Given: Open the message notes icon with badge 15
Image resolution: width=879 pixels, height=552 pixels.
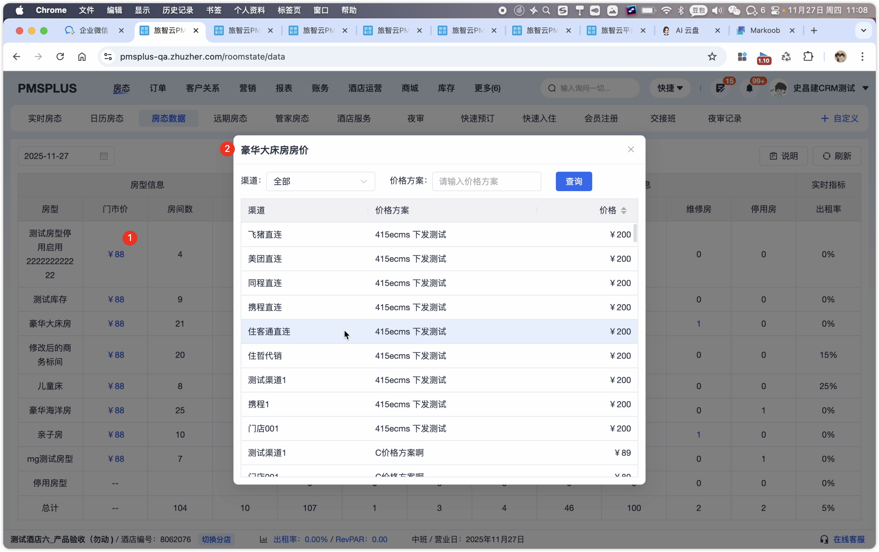Looking at the screenshot, I should tap(720, 88).
